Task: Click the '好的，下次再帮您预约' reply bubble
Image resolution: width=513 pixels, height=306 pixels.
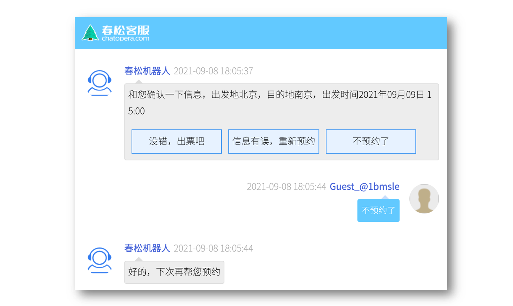Action: tap(174, 272)
